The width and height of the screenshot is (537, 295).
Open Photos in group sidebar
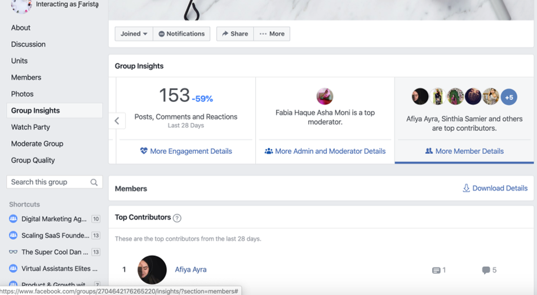pyautogui.click(x=23, y=94)
